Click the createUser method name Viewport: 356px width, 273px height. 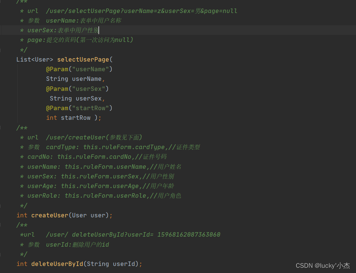click(50, 215)
